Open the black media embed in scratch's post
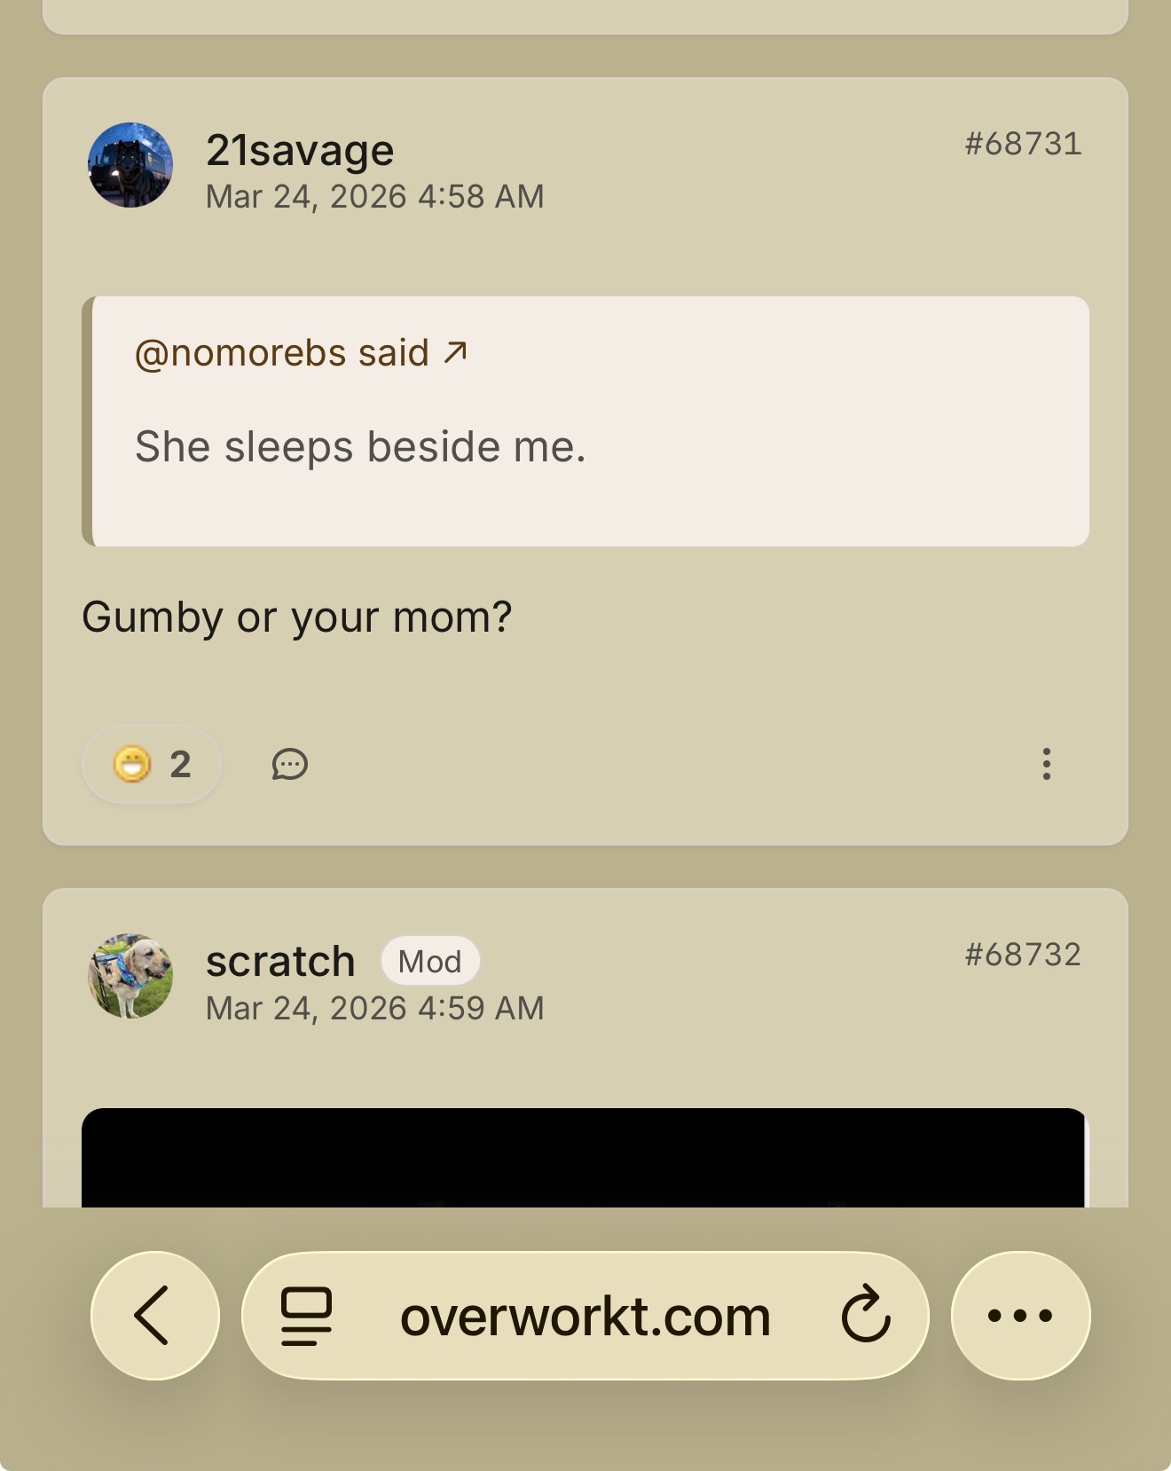1171x1471 pixels. pos(584,1157)
